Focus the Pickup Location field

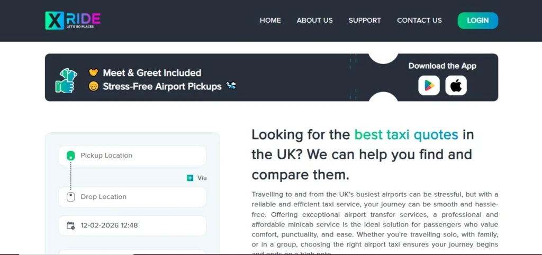pos(138,156)
